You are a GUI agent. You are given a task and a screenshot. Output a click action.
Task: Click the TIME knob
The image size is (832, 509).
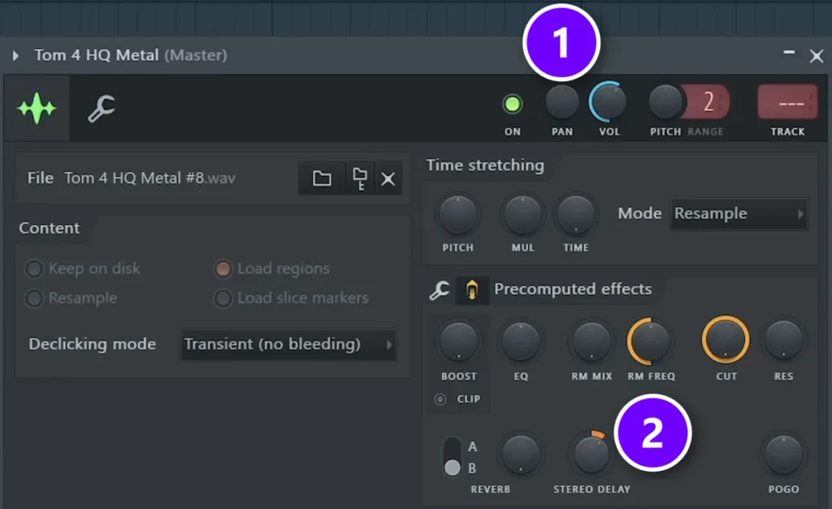[576, 215]
